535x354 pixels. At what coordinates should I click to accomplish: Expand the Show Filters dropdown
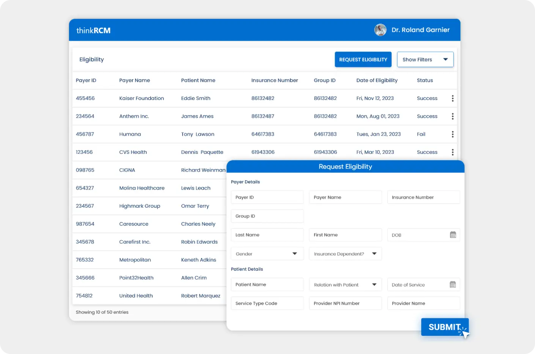[x=425, y=59]
